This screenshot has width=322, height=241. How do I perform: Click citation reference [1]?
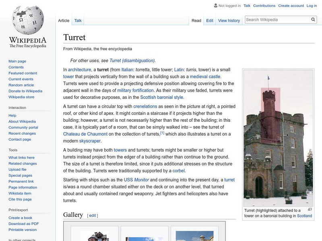coord(162,133)
